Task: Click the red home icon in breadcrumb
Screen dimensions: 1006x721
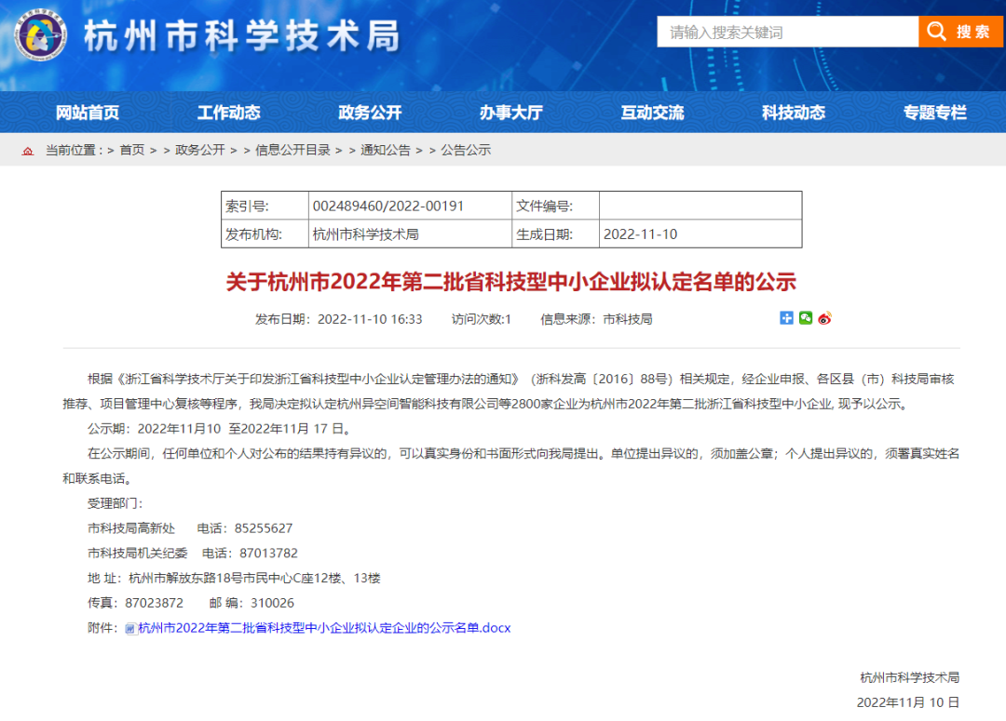Action: (x=28, y=151)
